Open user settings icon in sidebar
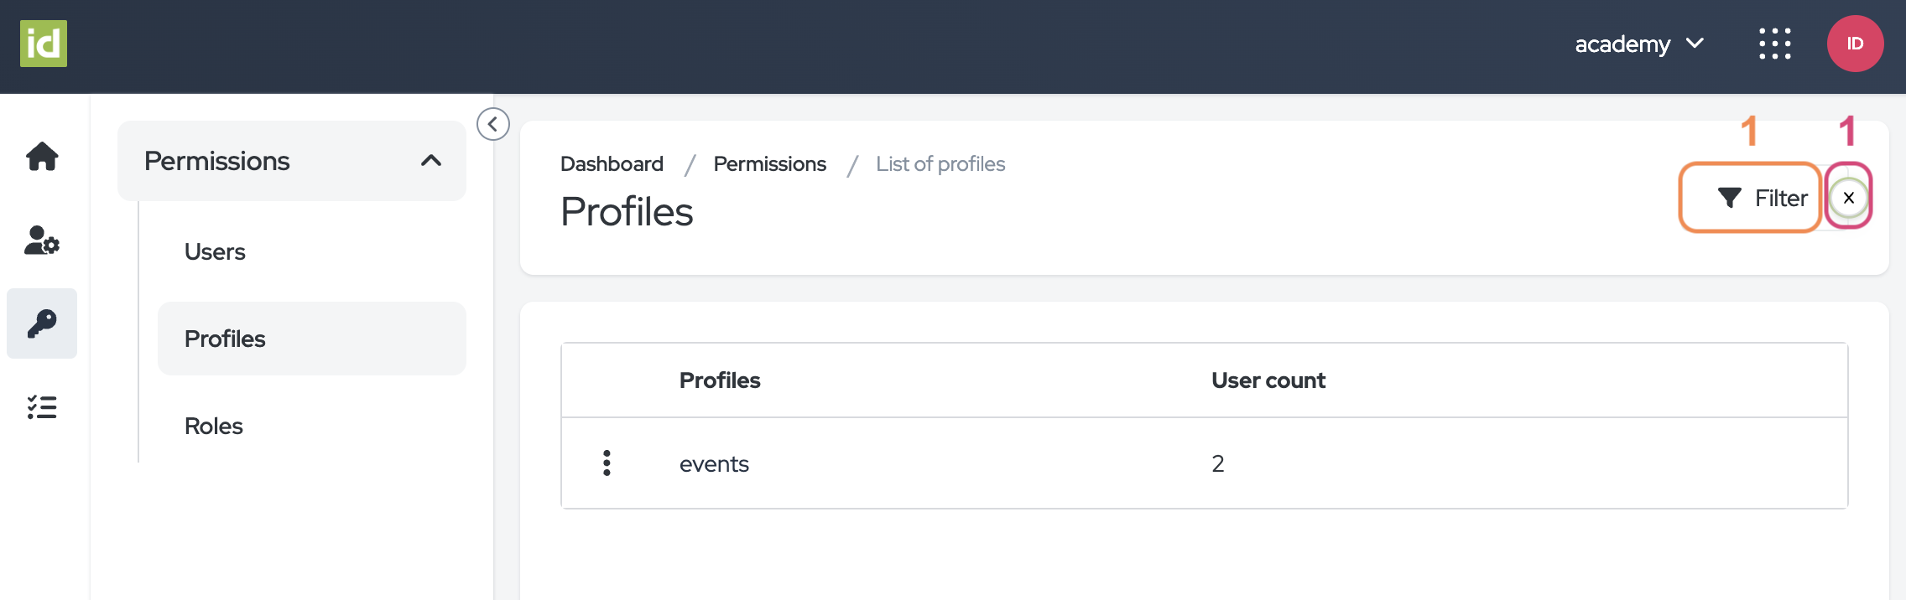1906x600 pixels. (x=42, y=241)
